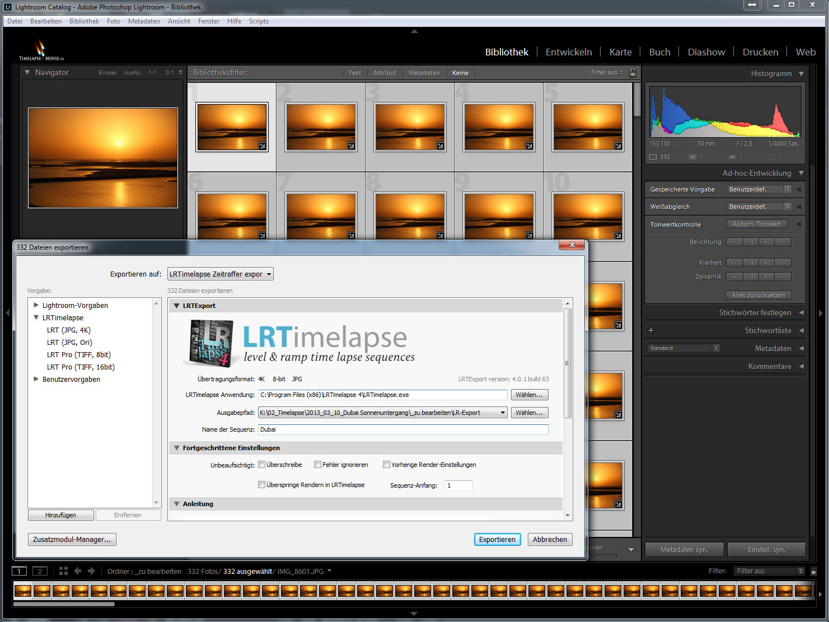Screen dimensions: 829x622
Task: Click Autom. Tonwert button
Action: click(757, 224)
